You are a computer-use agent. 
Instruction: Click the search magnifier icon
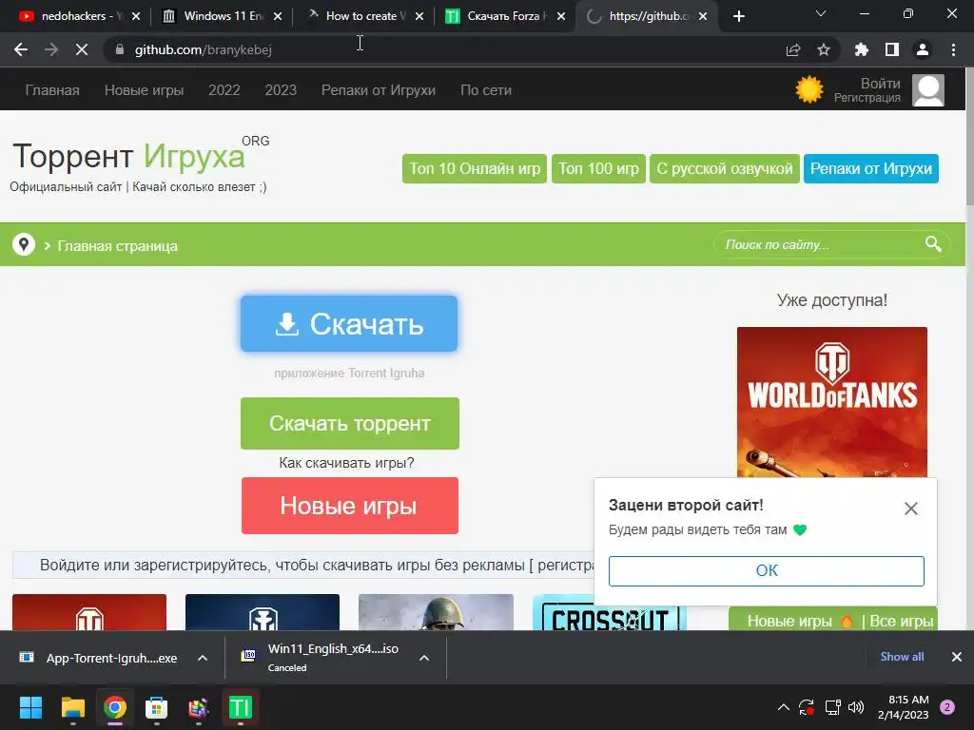[x=933, y=244]
